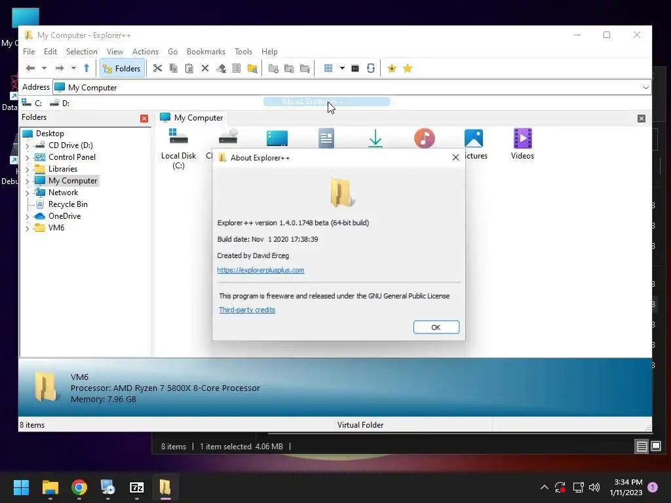Expand OneDrive tree node
This screenshot has height=503, width=671.
28,217
